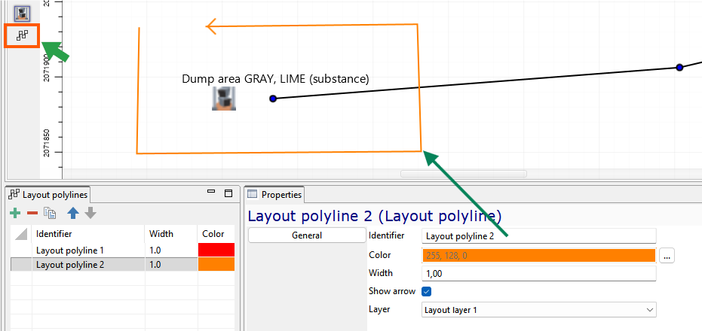Open the Layer dropdown
702x331 pixels.
click(x=539, y=309)
